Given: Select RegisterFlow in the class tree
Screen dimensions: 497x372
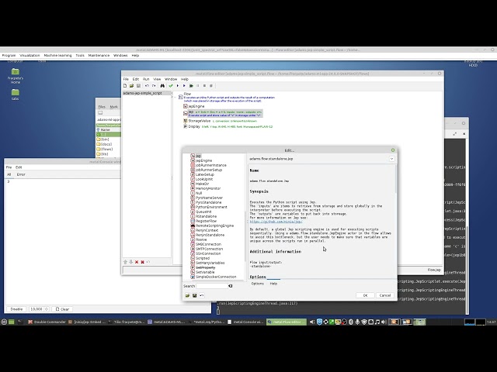Looking at the screenshot, I should click(206, 221).
